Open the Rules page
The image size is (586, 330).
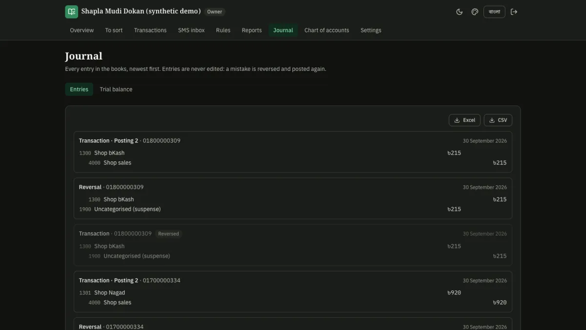point(223,30)
